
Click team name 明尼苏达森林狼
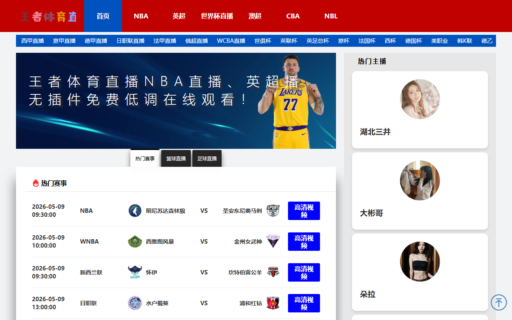tap(166, 211)
